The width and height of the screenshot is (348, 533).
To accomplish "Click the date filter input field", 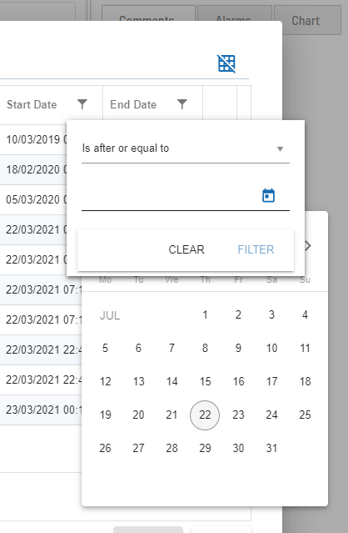I will pyautogui.click(x=170, y=196).
